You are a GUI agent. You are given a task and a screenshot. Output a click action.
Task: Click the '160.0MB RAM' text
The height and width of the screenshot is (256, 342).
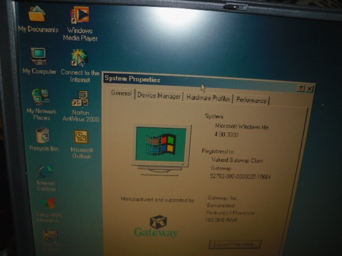(x=221, y=220)
